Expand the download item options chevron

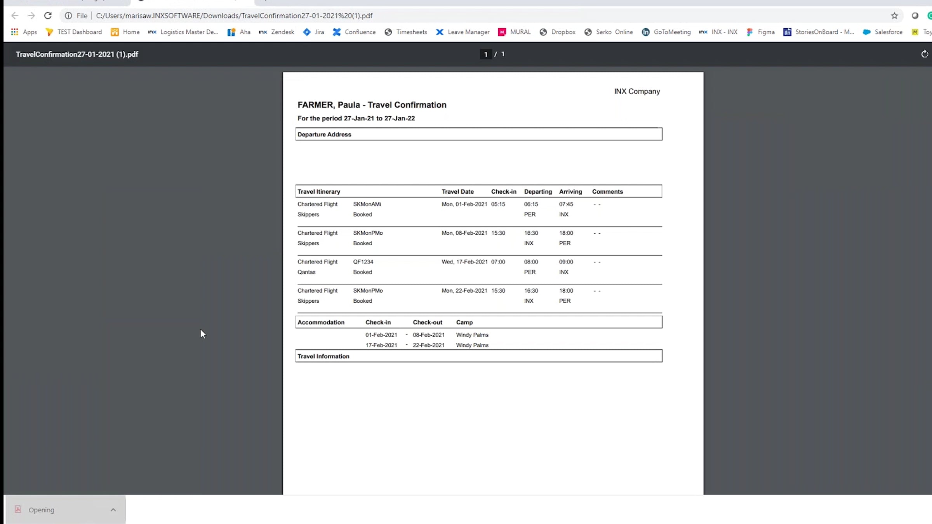coord(113,510)
